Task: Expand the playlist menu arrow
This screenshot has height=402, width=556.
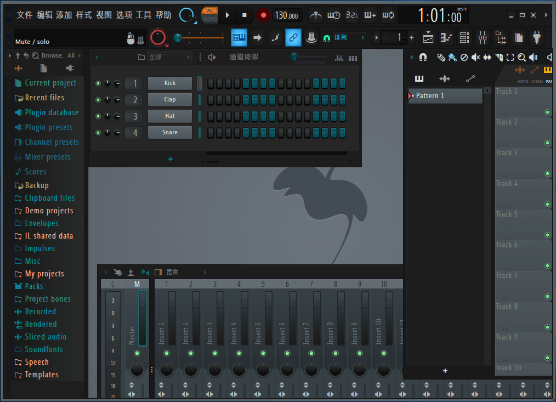Action: click(411, 57)
